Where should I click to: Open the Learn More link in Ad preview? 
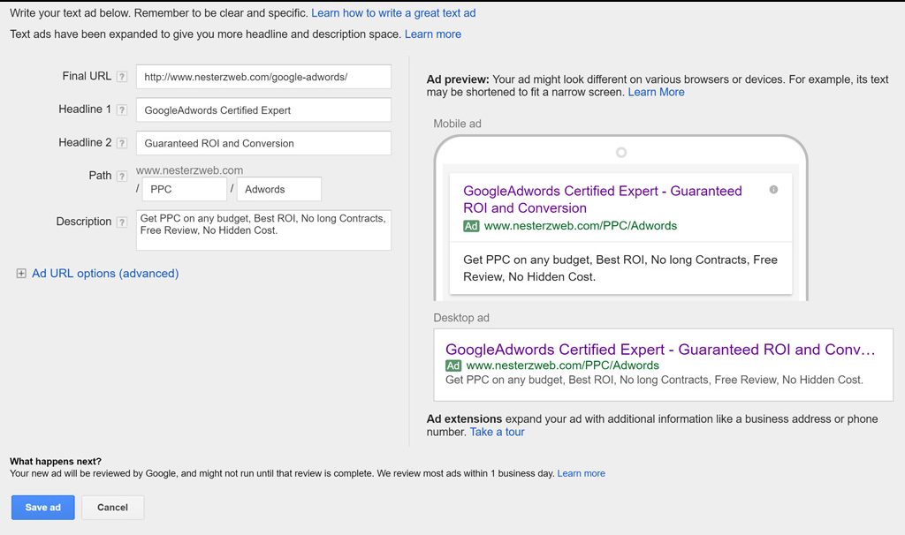[x=657, y=92]
